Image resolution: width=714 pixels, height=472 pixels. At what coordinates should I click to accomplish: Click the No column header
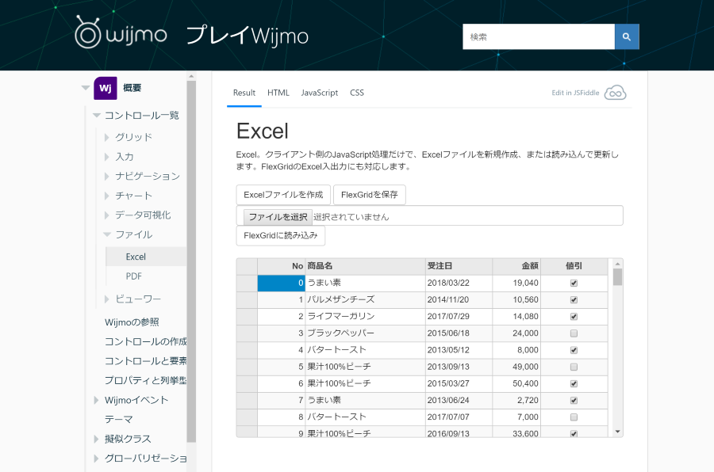pos(281,266)
